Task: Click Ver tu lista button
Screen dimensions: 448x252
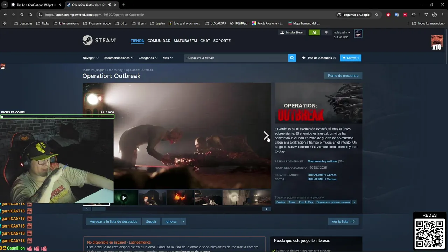Action: [343, 221]
